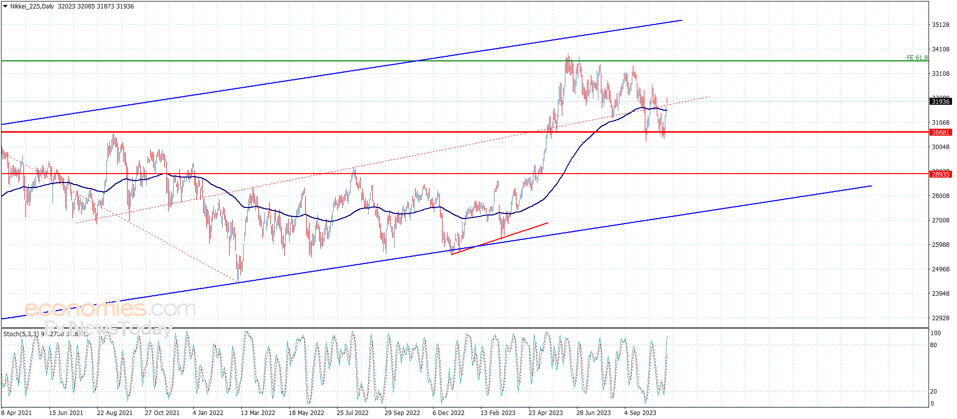Screen dimensions: 957x419
Task: Click the 22 Aug 2021 date label
Action: tap(115, 413)
